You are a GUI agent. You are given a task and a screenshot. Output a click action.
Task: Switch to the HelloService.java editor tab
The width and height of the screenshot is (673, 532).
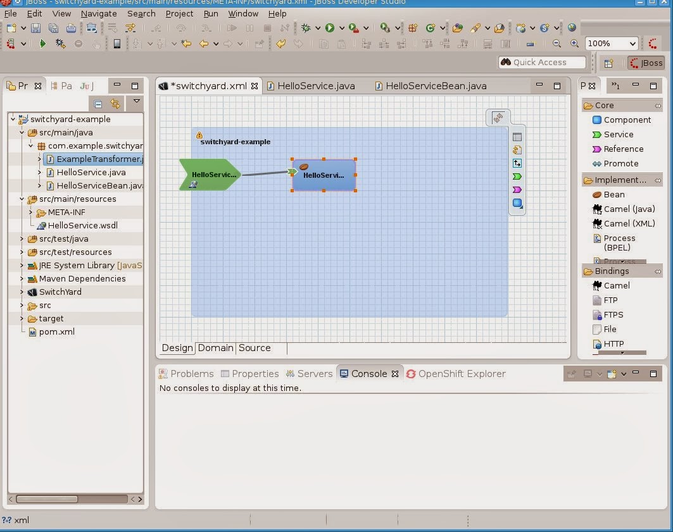click(311, 86)
